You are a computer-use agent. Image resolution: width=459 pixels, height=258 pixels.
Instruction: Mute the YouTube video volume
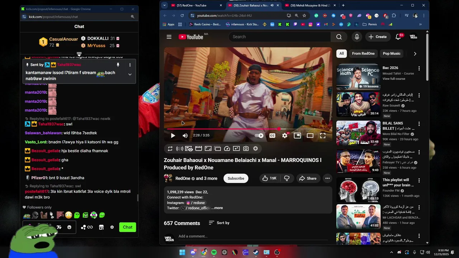(x=185, y=135)
